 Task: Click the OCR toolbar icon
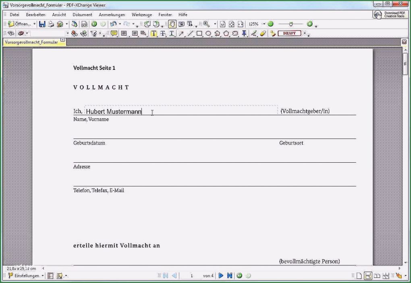[84, 24]
